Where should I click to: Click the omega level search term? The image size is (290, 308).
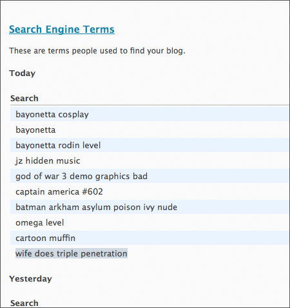click(40, 223)
